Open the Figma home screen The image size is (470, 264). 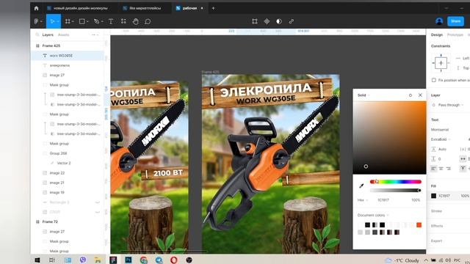point(36,8)
